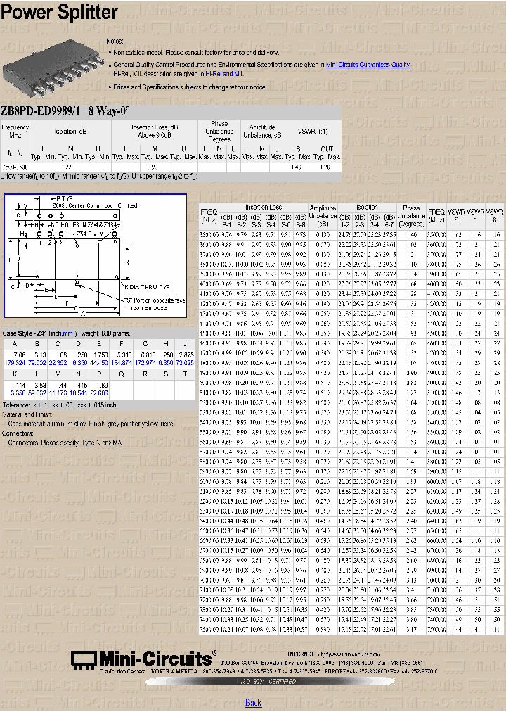Viewport: 506px width, 712px height.
Task: Select the model title ZB8PD-ED9989/1 8 Way-0°
Action: pyautogui.click(x=65, y=110)
